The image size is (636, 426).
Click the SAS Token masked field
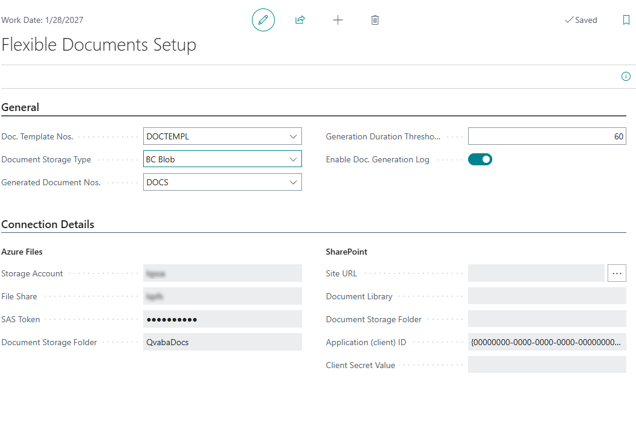[222, 319]
